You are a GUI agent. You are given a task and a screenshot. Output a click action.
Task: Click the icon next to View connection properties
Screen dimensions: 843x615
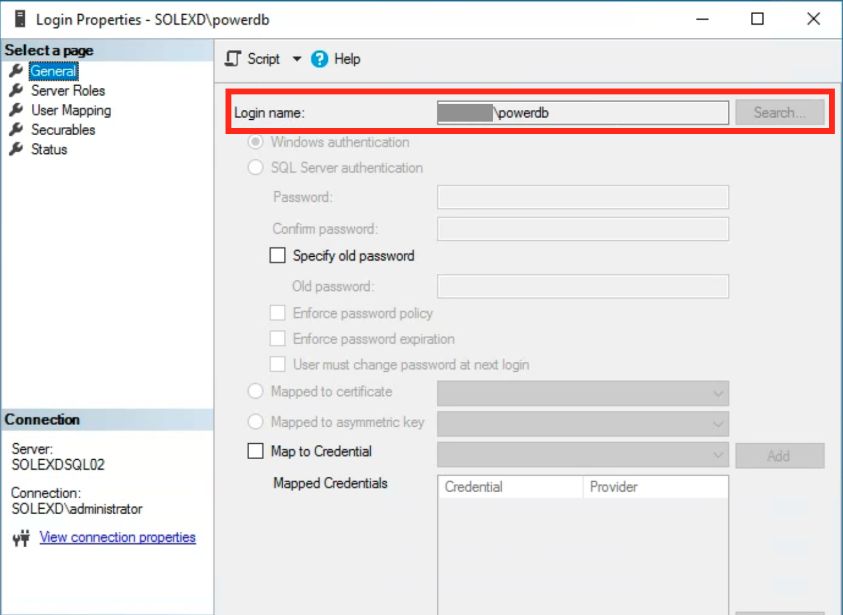21,537
